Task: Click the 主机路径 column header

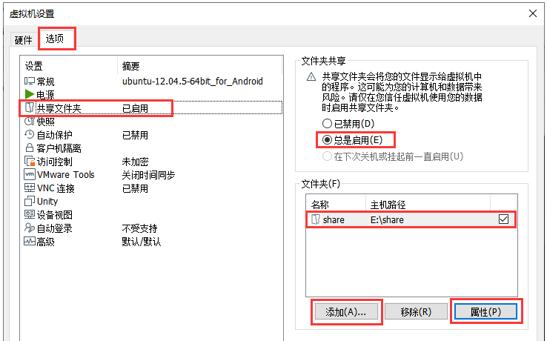Action: coord(388,205)
